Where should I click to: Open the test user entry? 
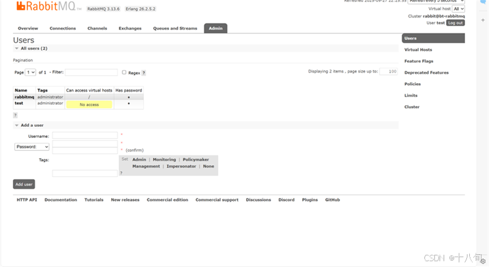19,103
